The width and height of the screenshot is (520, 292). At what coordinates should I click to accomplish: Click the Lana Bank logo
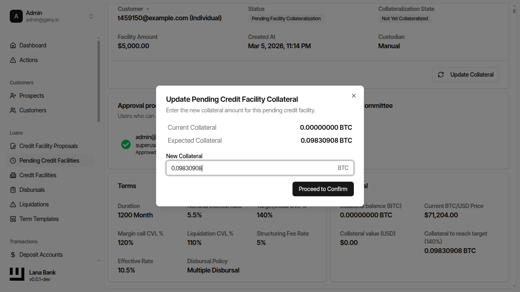click(x=17, y=275)
